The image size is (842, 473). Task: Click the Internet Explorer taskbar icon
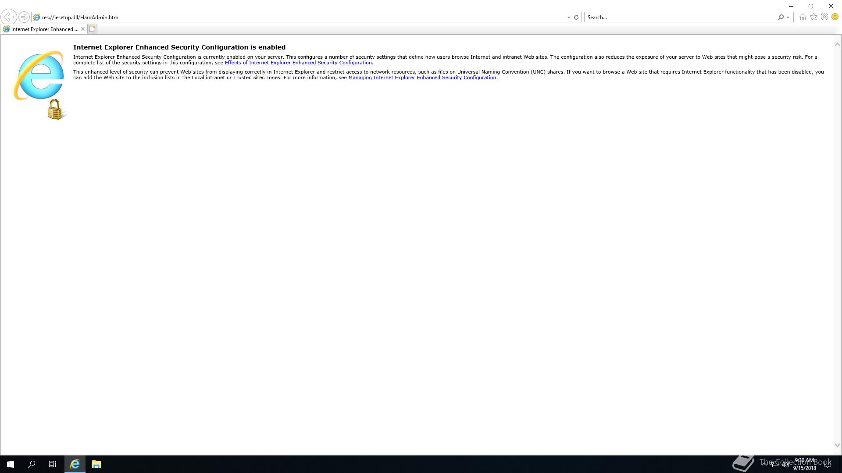(75, 464)
